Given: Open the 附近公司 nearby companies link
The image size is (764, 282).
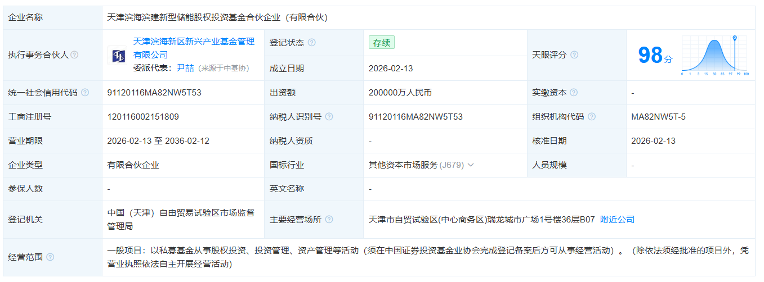Looking at the screenshot, I should tap(617, 220).
